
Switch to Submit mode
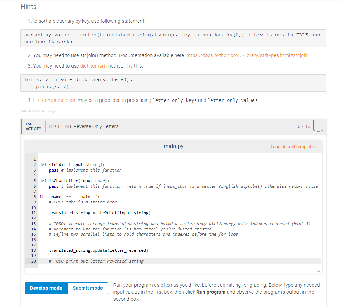(88, 288)
